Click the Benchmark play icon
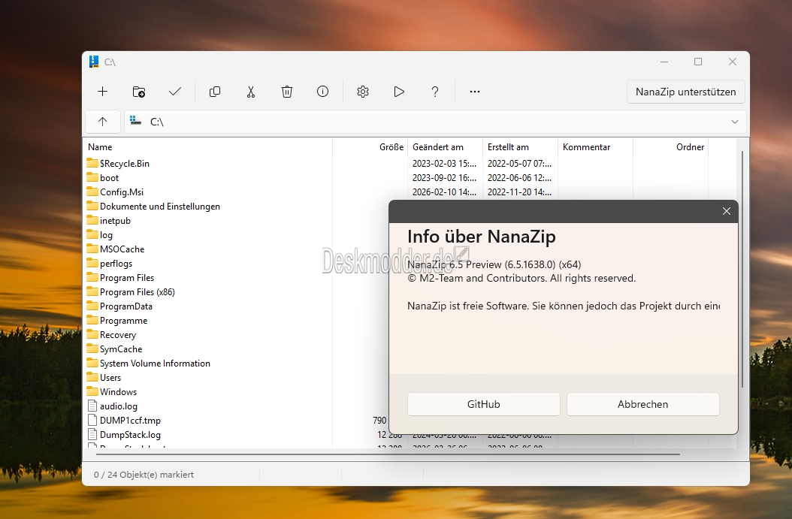 click(x=399, y=92)
